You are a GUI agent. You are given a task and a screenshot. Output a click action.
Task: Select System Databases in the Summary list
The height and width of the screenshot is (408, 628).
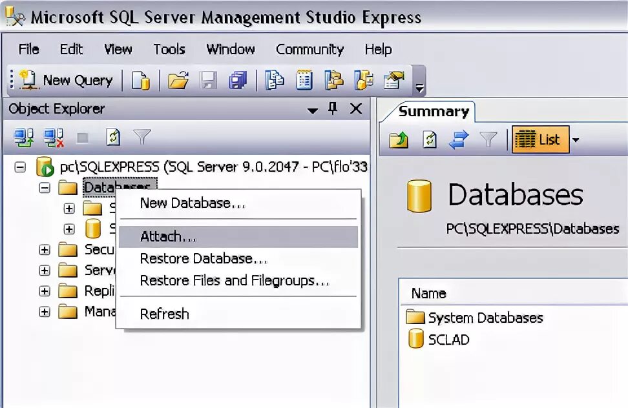point(474,318)
